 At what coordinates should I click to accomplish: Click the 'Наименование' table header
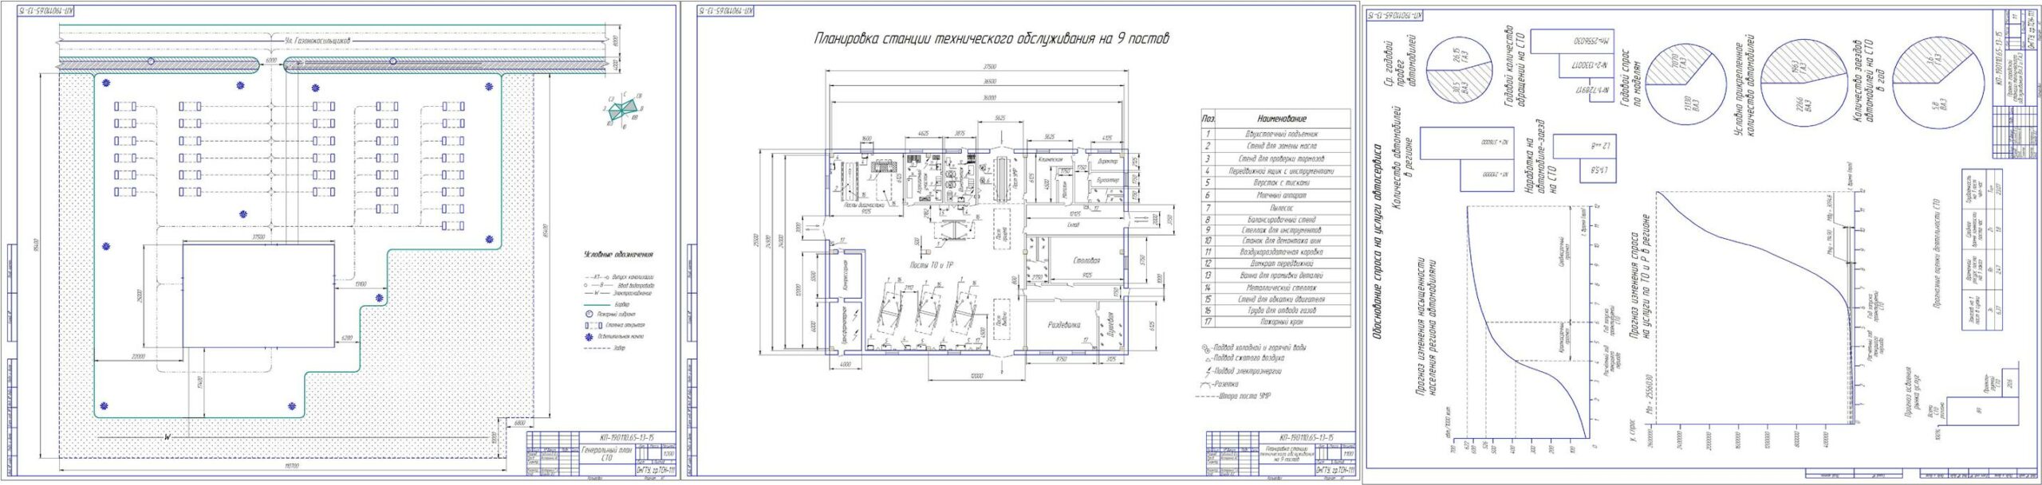tap(1282, 118)
